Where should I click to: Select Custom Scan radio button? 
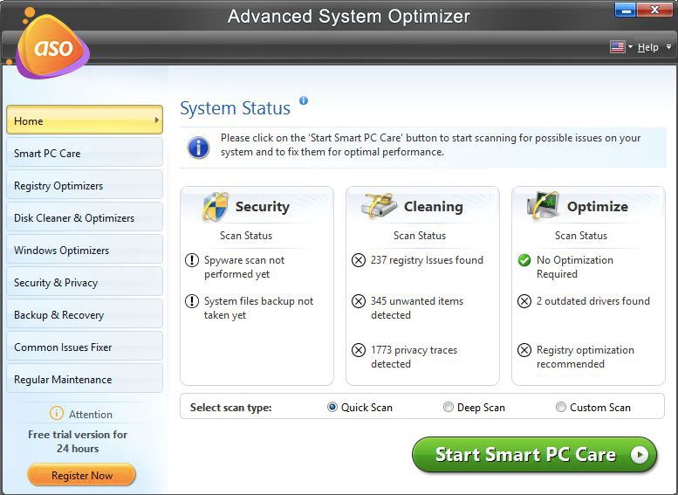pos(560,407)
